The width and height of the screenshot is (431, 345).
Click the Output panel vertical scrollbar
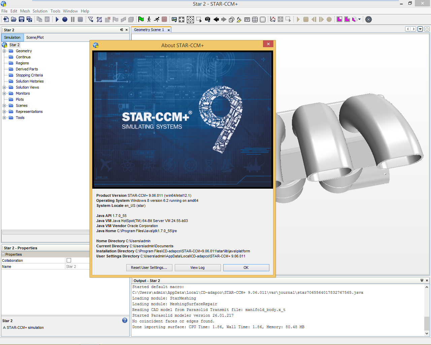click(427, 310)
